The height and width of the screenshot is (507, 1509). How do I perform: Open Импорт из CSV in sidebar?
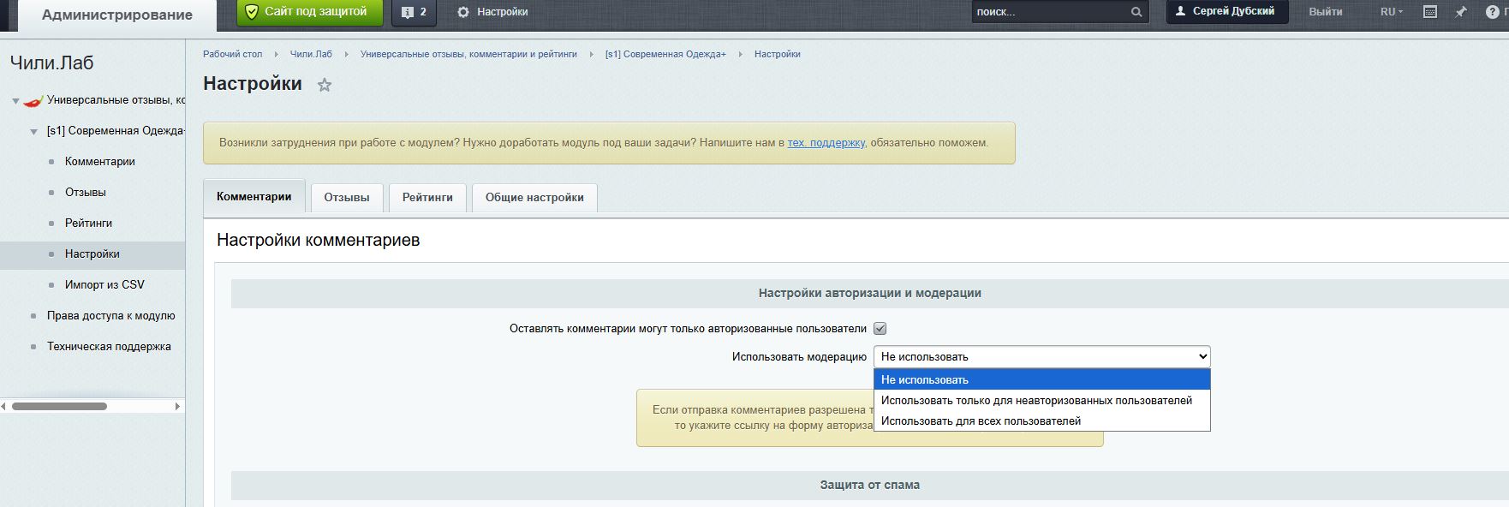(x=104, y=285)
